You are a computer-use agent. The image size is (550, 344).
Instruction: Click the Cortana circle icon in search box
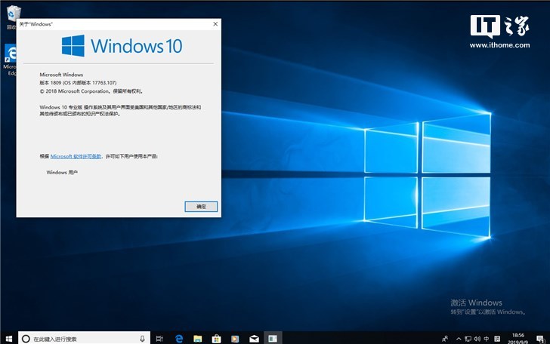tap(26, 339)
